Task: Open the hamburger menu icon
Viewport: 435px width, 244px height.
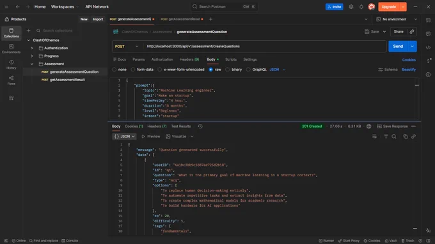Action: [6, 6]
